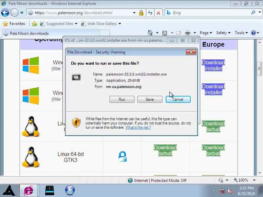Screen dimensions: 263x197
Task: Click scrollbar down arrow on page
Action: point(259,173)
